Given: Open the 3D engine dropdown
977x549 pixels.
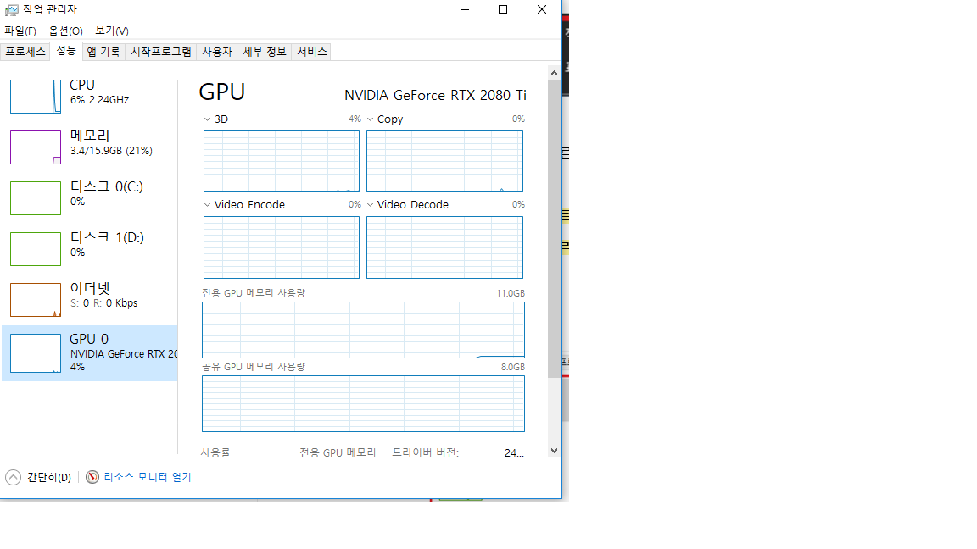Looking at the screenshot, I should coord(207,119).
